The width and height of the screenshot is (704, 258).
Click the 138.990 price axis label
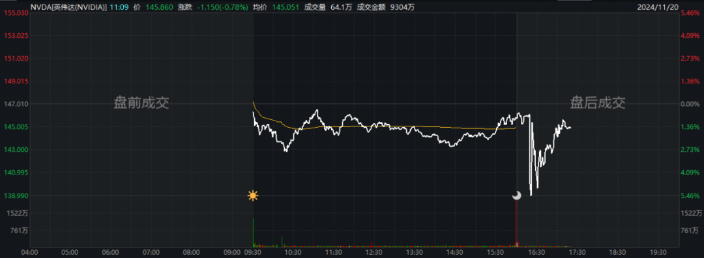[17, 195]
